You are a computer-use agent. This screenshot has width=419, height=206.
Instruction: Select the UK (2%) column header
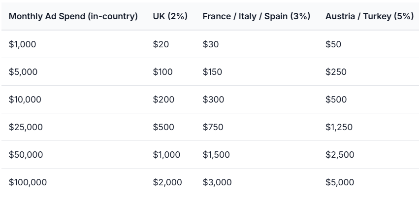coord(170,16)
